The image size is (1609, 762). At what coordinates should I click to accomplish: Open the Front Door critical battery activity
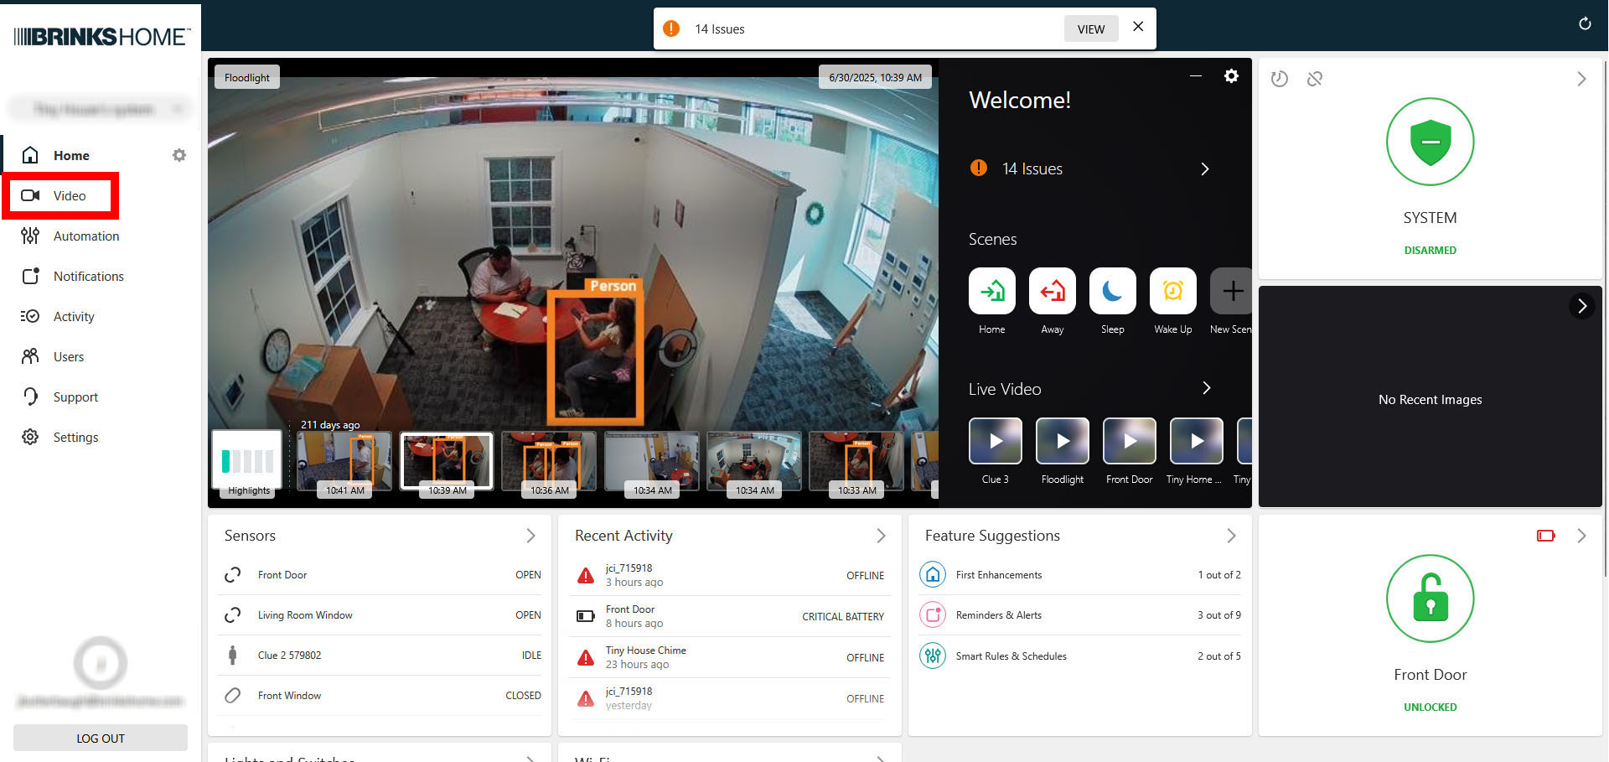tap(730, 616)
